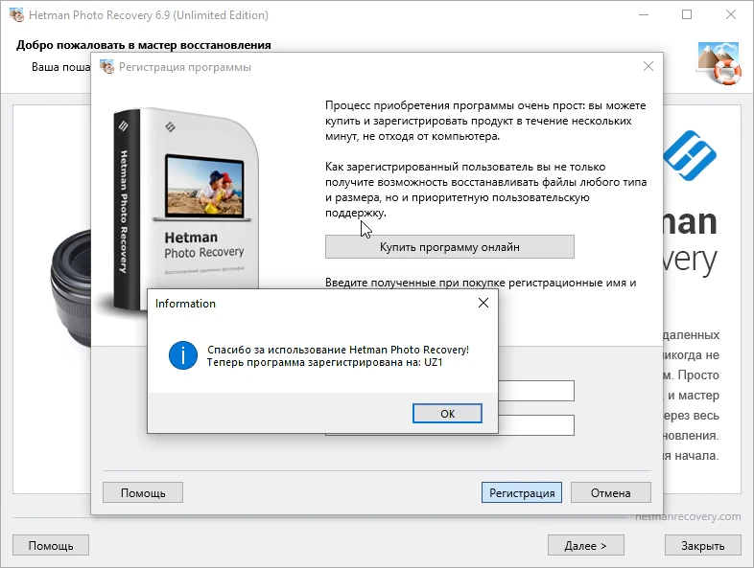The width and height of the screenshot is (754, 568).
Task: Close the Hetman Photo Recovery main window
Action: click(x=731, y=15)
